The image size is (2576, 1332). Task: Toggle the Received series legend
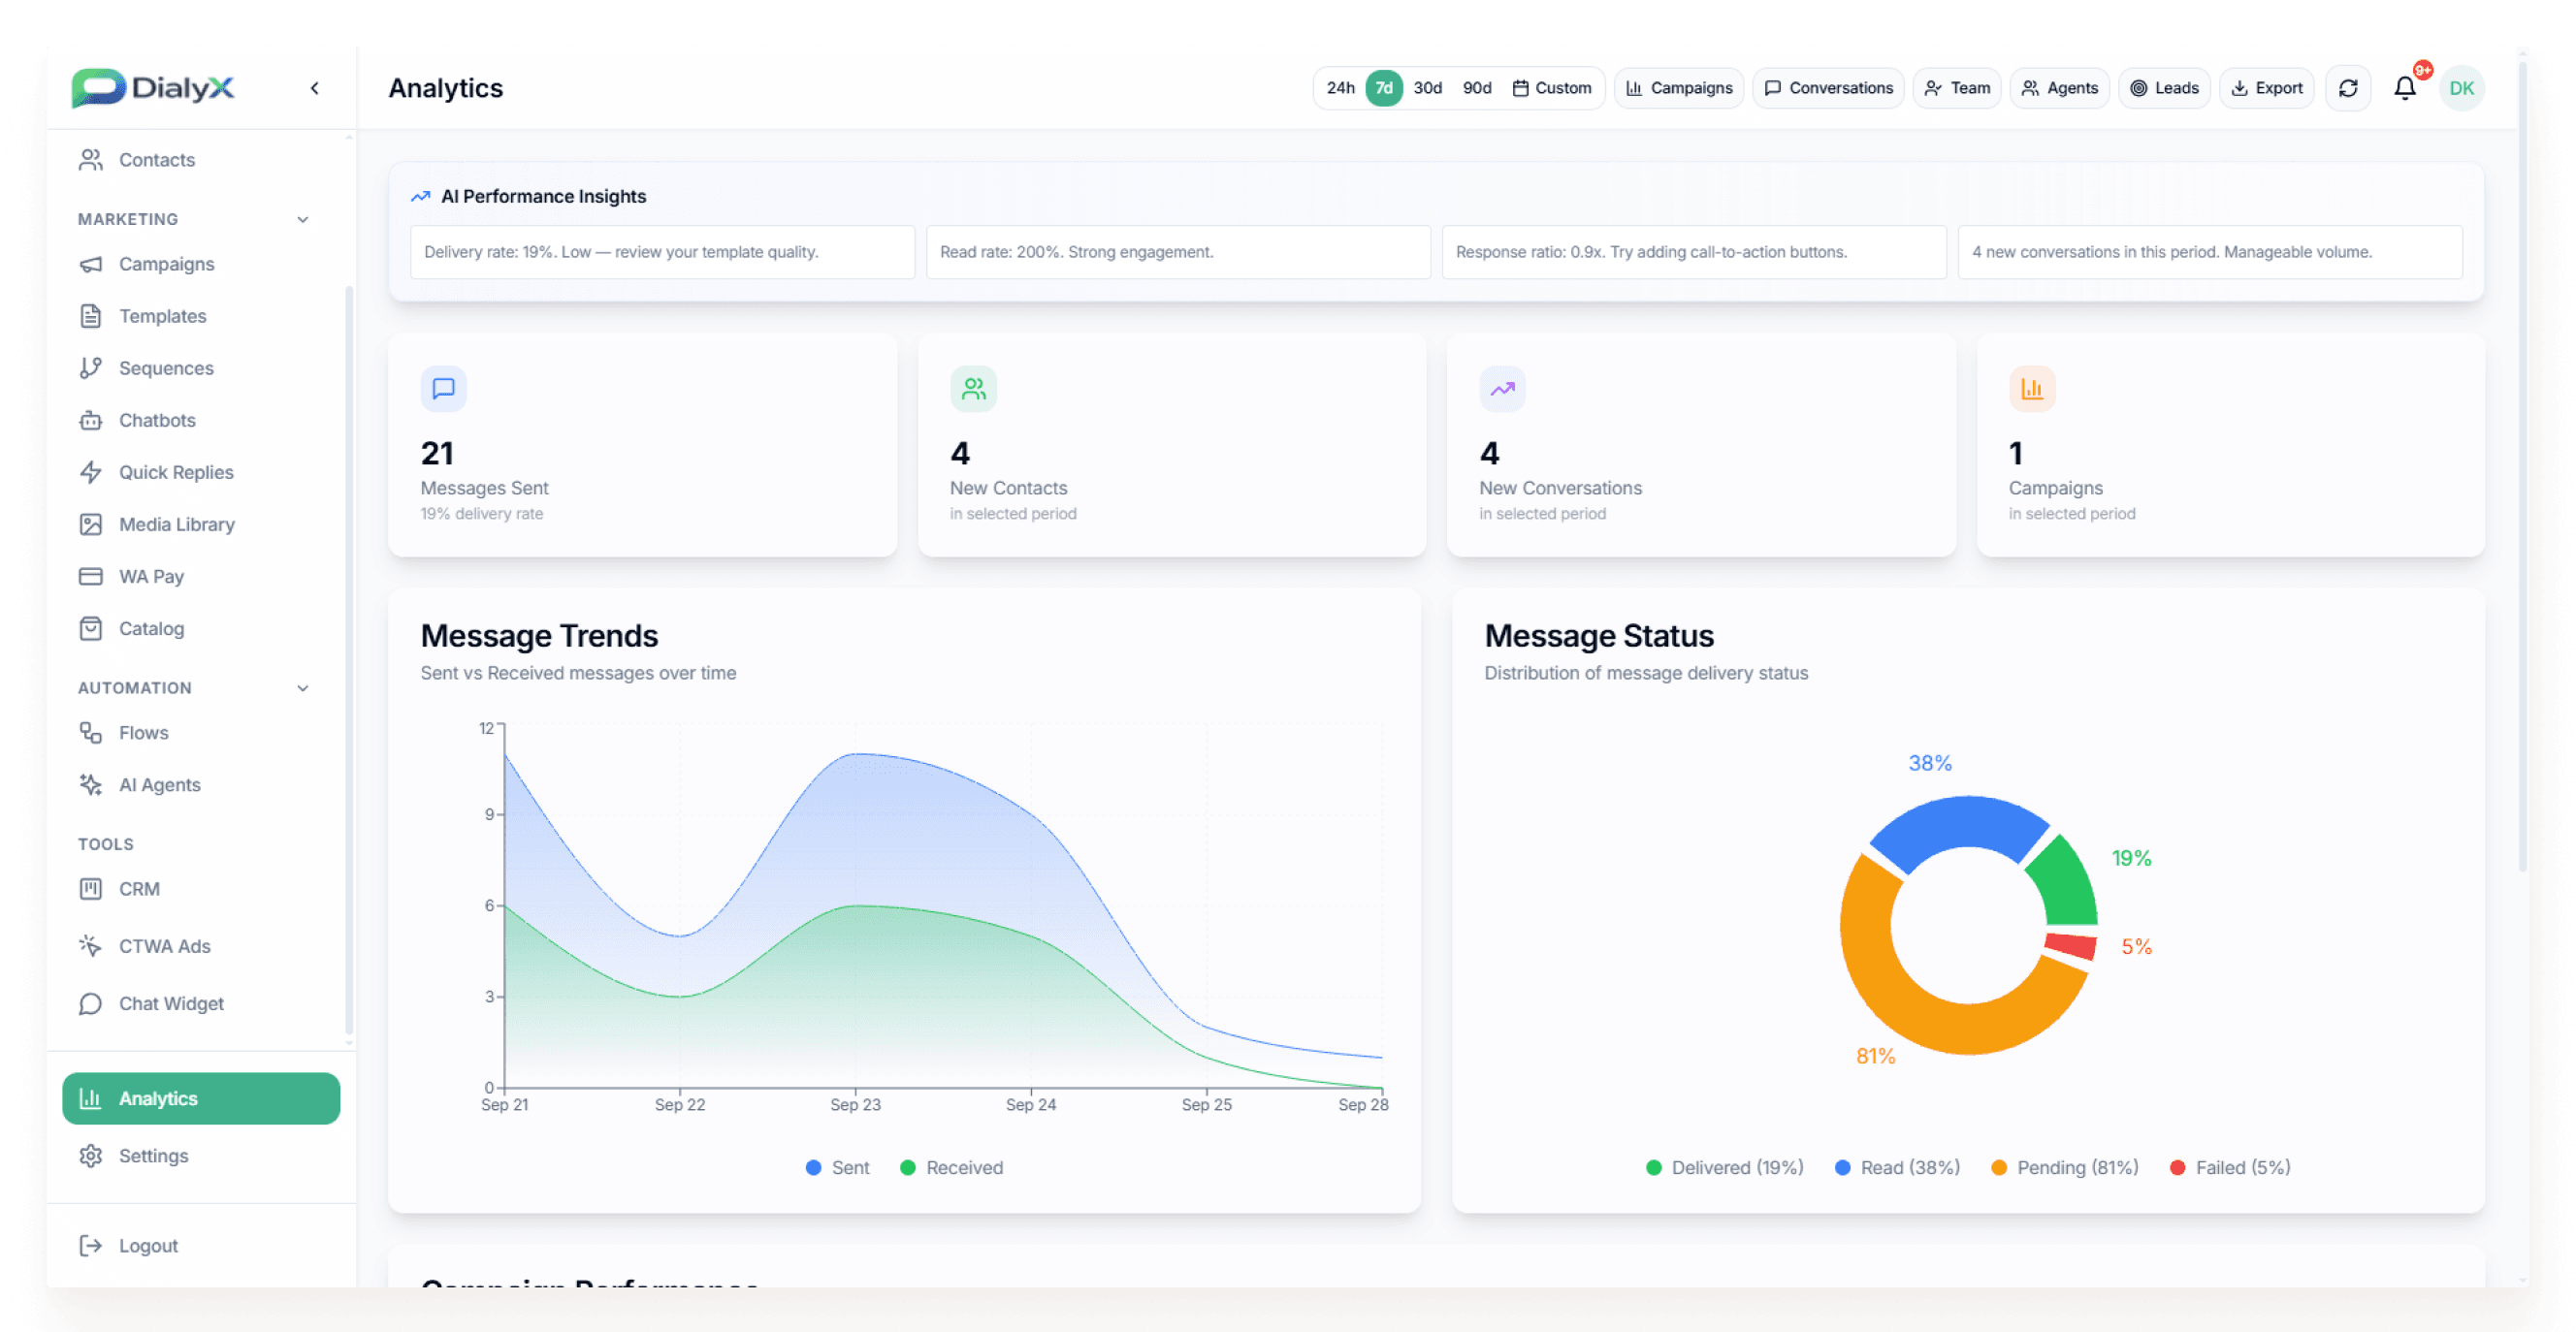coord(951,1168)
